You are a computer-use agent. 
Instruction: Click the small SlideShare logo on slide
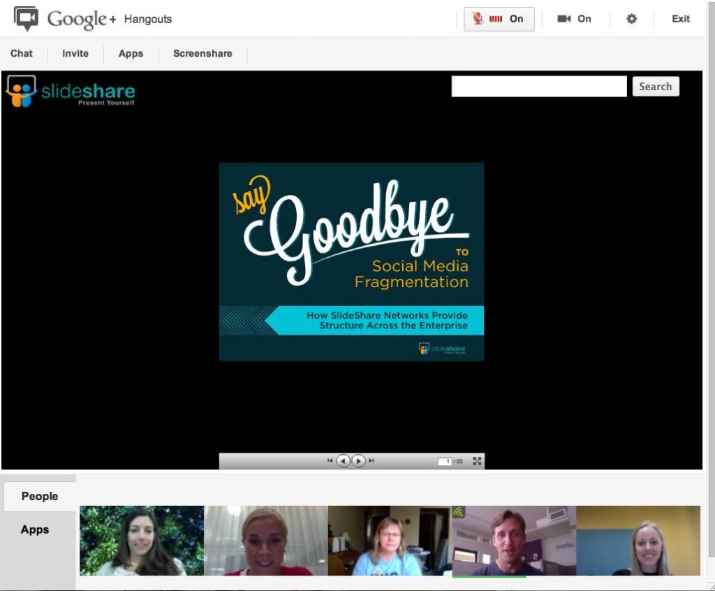[x=442, y=349]
